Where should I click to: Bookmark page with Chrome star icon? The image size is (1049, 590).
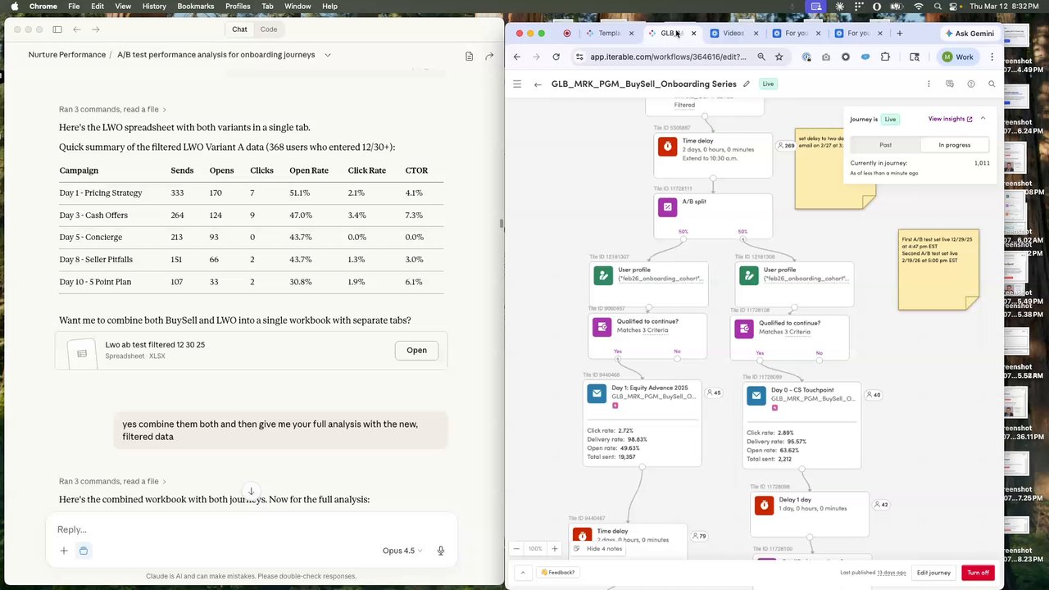[779, 57]
